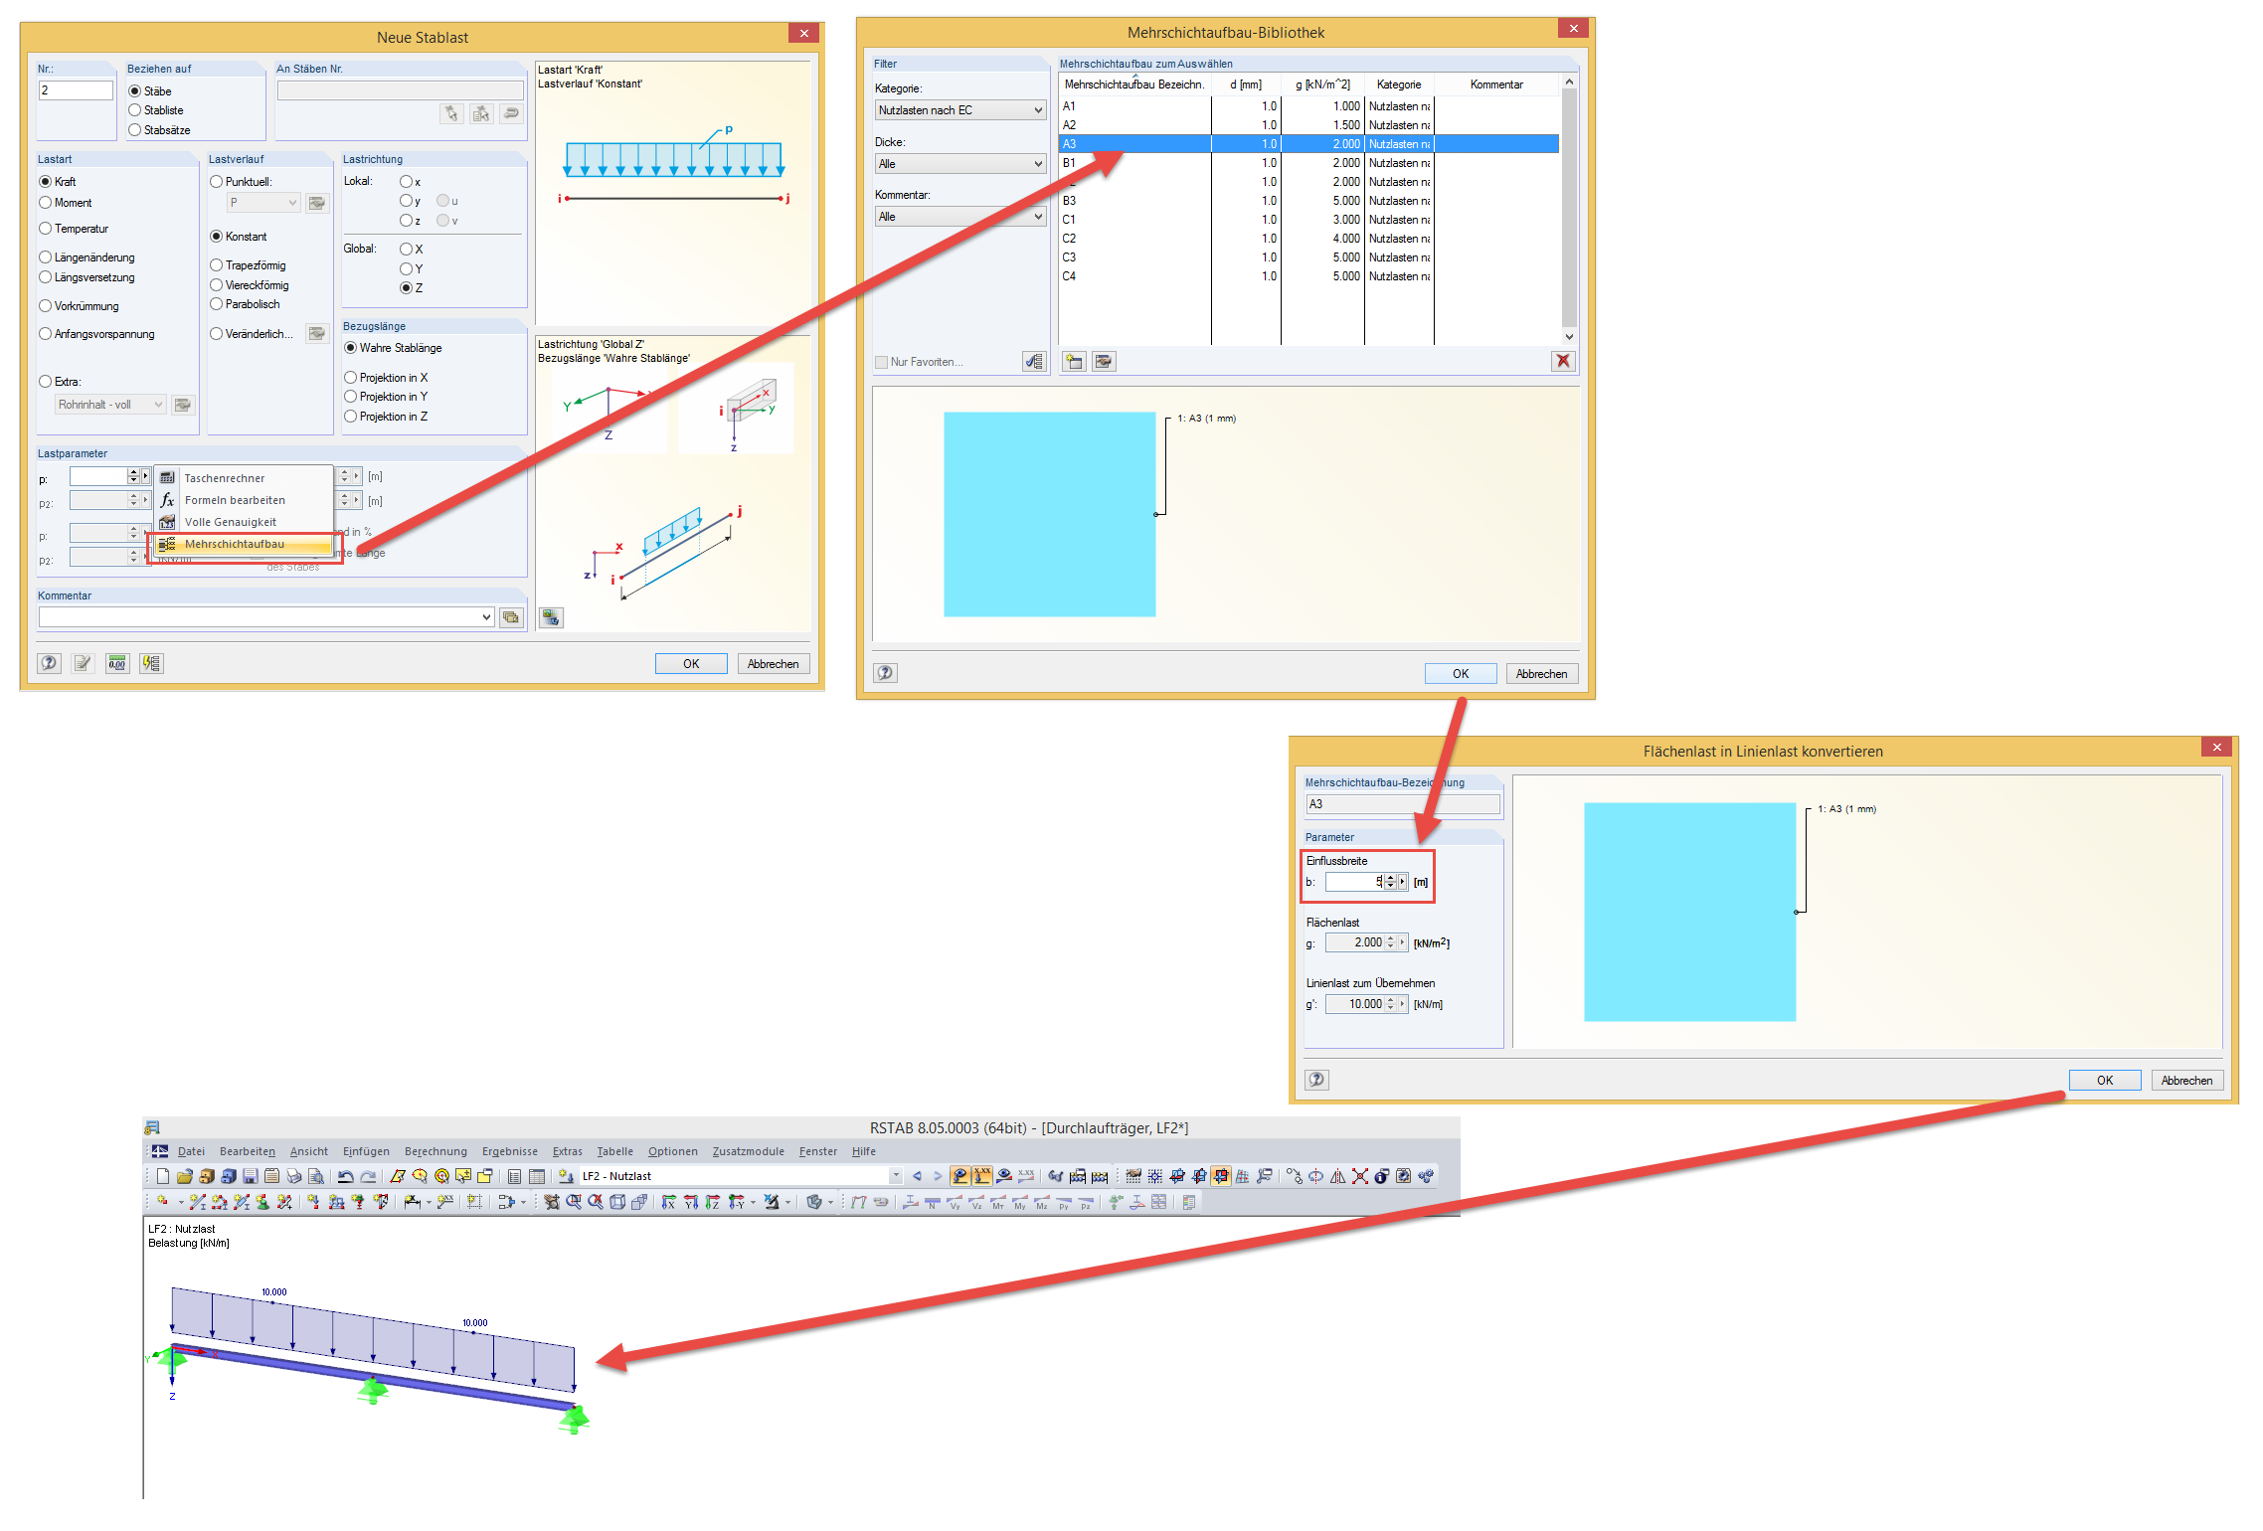Click the picture view icon below preview
Viewport: 2263px width, 1531px height.
tap(551, 618)
